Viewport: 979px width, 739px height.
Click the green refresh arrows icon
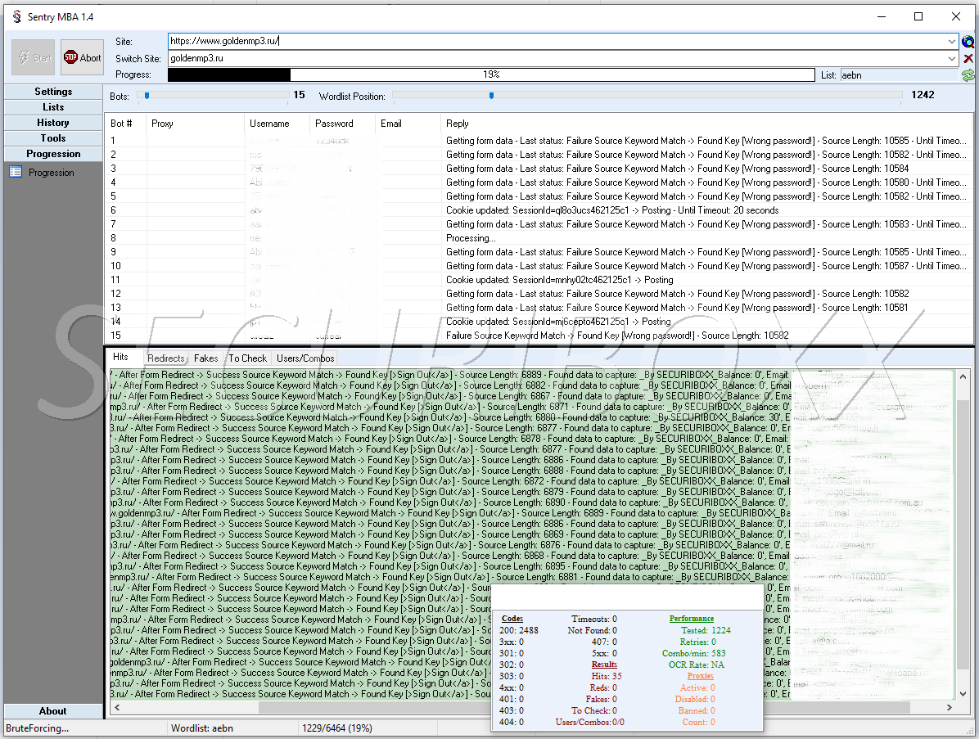pyautogui.click(x=968, y=74)
